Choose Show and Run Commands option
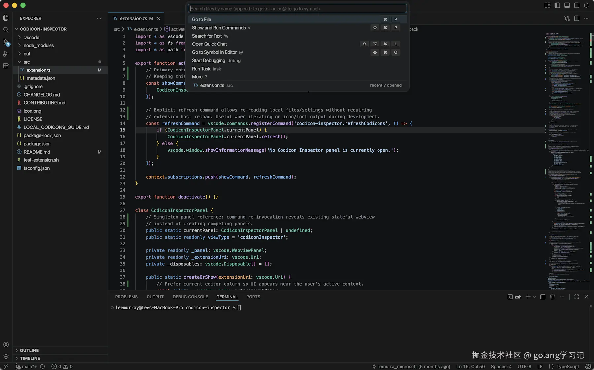 coord(297,28)
